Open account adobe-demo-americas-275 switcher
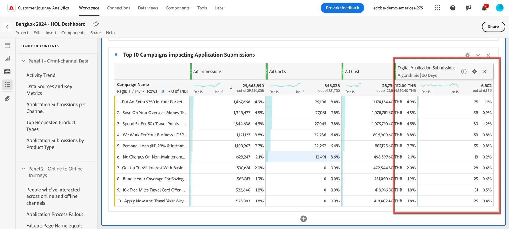 pyautogui.click(x=398, y=8)
